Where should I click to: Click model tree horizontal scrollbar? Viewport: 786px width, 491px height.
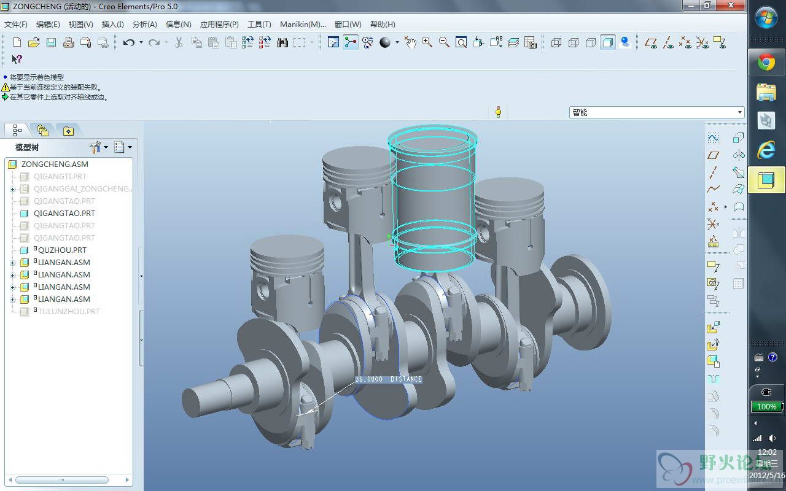coord(62,480)
